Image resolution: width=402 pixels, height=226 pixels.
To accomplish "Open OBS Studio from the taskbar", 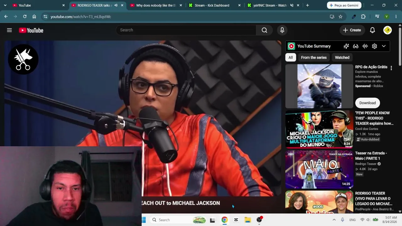I will (259, 220).
